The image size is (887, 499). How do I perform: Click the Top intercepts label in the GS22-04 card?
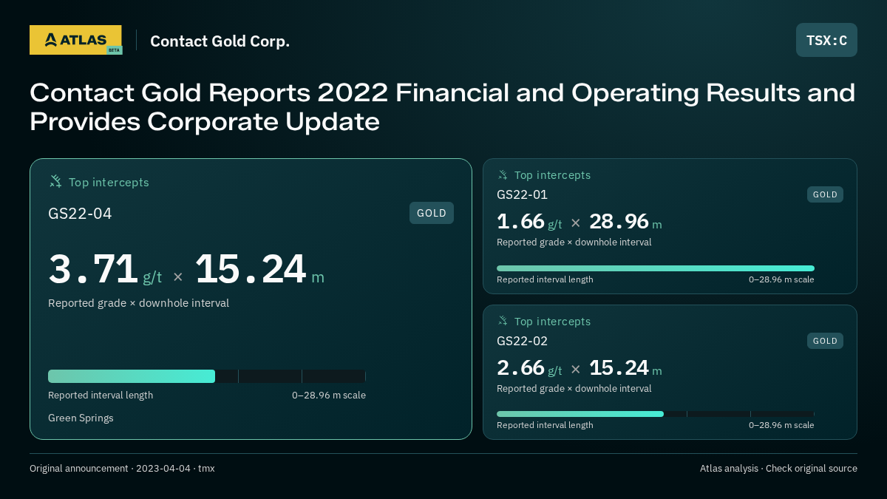(109, 183)
